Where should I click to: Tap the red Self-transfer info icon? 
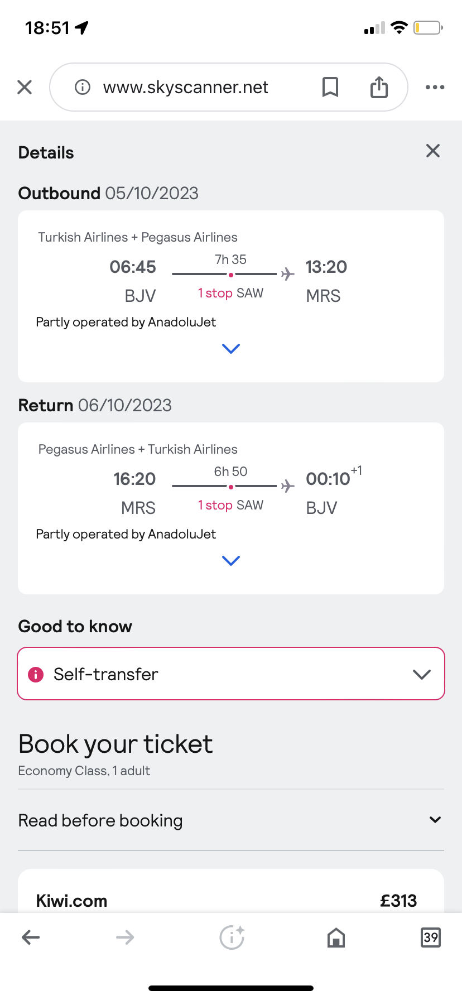tap(36, 674)
